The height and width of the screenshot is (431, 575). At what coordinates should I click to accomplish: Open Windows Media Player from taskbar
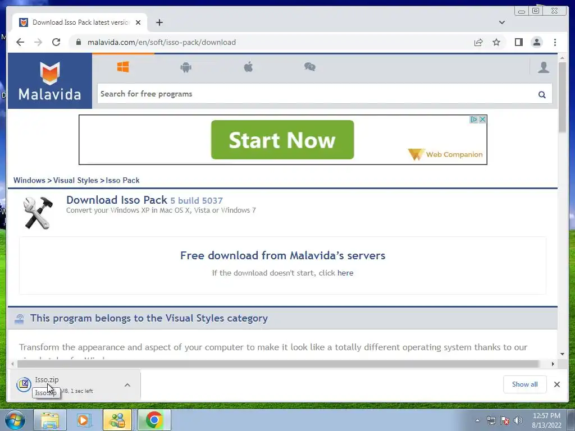click(x=84, y=420)
